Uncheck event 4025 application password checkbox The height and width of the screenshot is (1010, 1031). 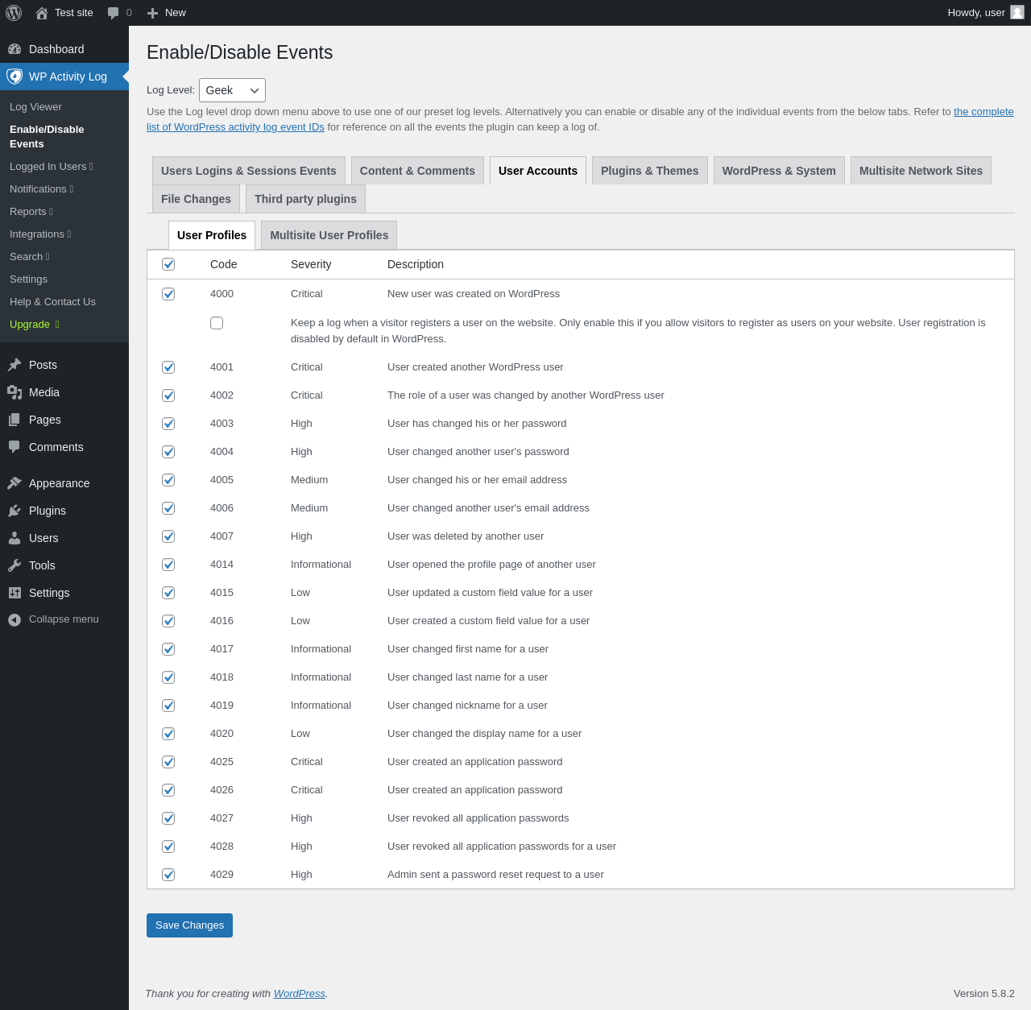(168, 762)
